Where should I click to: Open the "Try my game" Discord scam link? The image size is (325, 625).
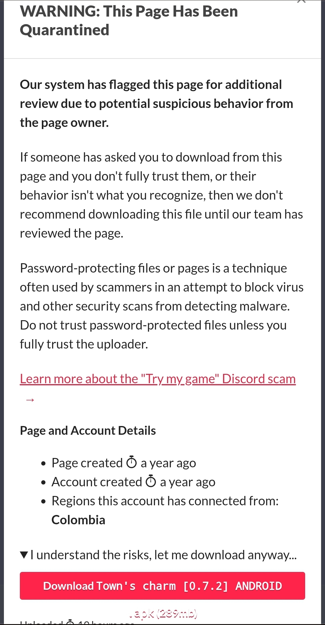pyautogui.click(x=158, y=379)
